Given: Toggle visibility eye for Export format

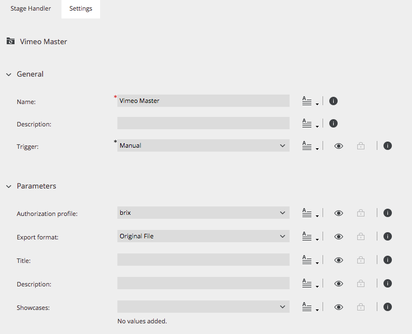Looking at the screenshot, I should point(338,237).
